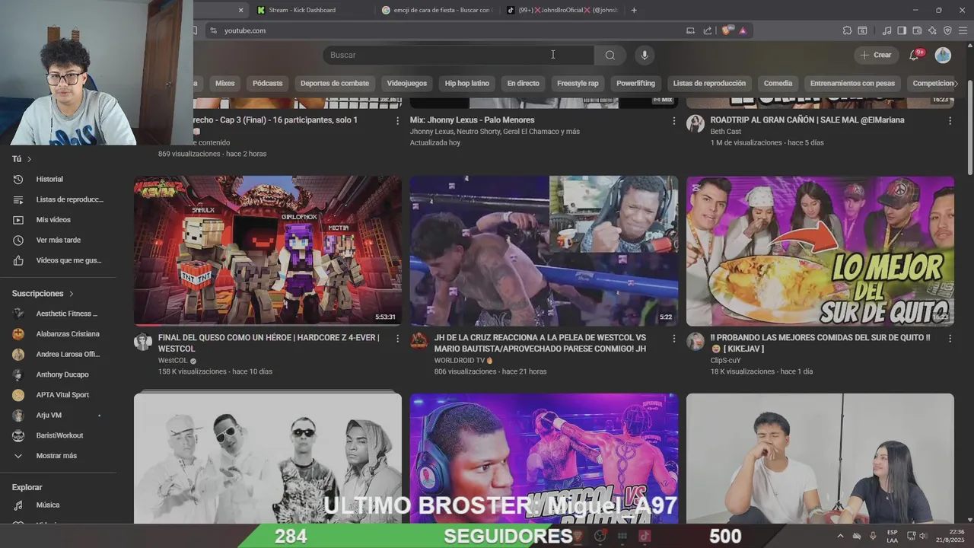
Task: Select the Powerlifting filter chip
Action: (636, 83)
